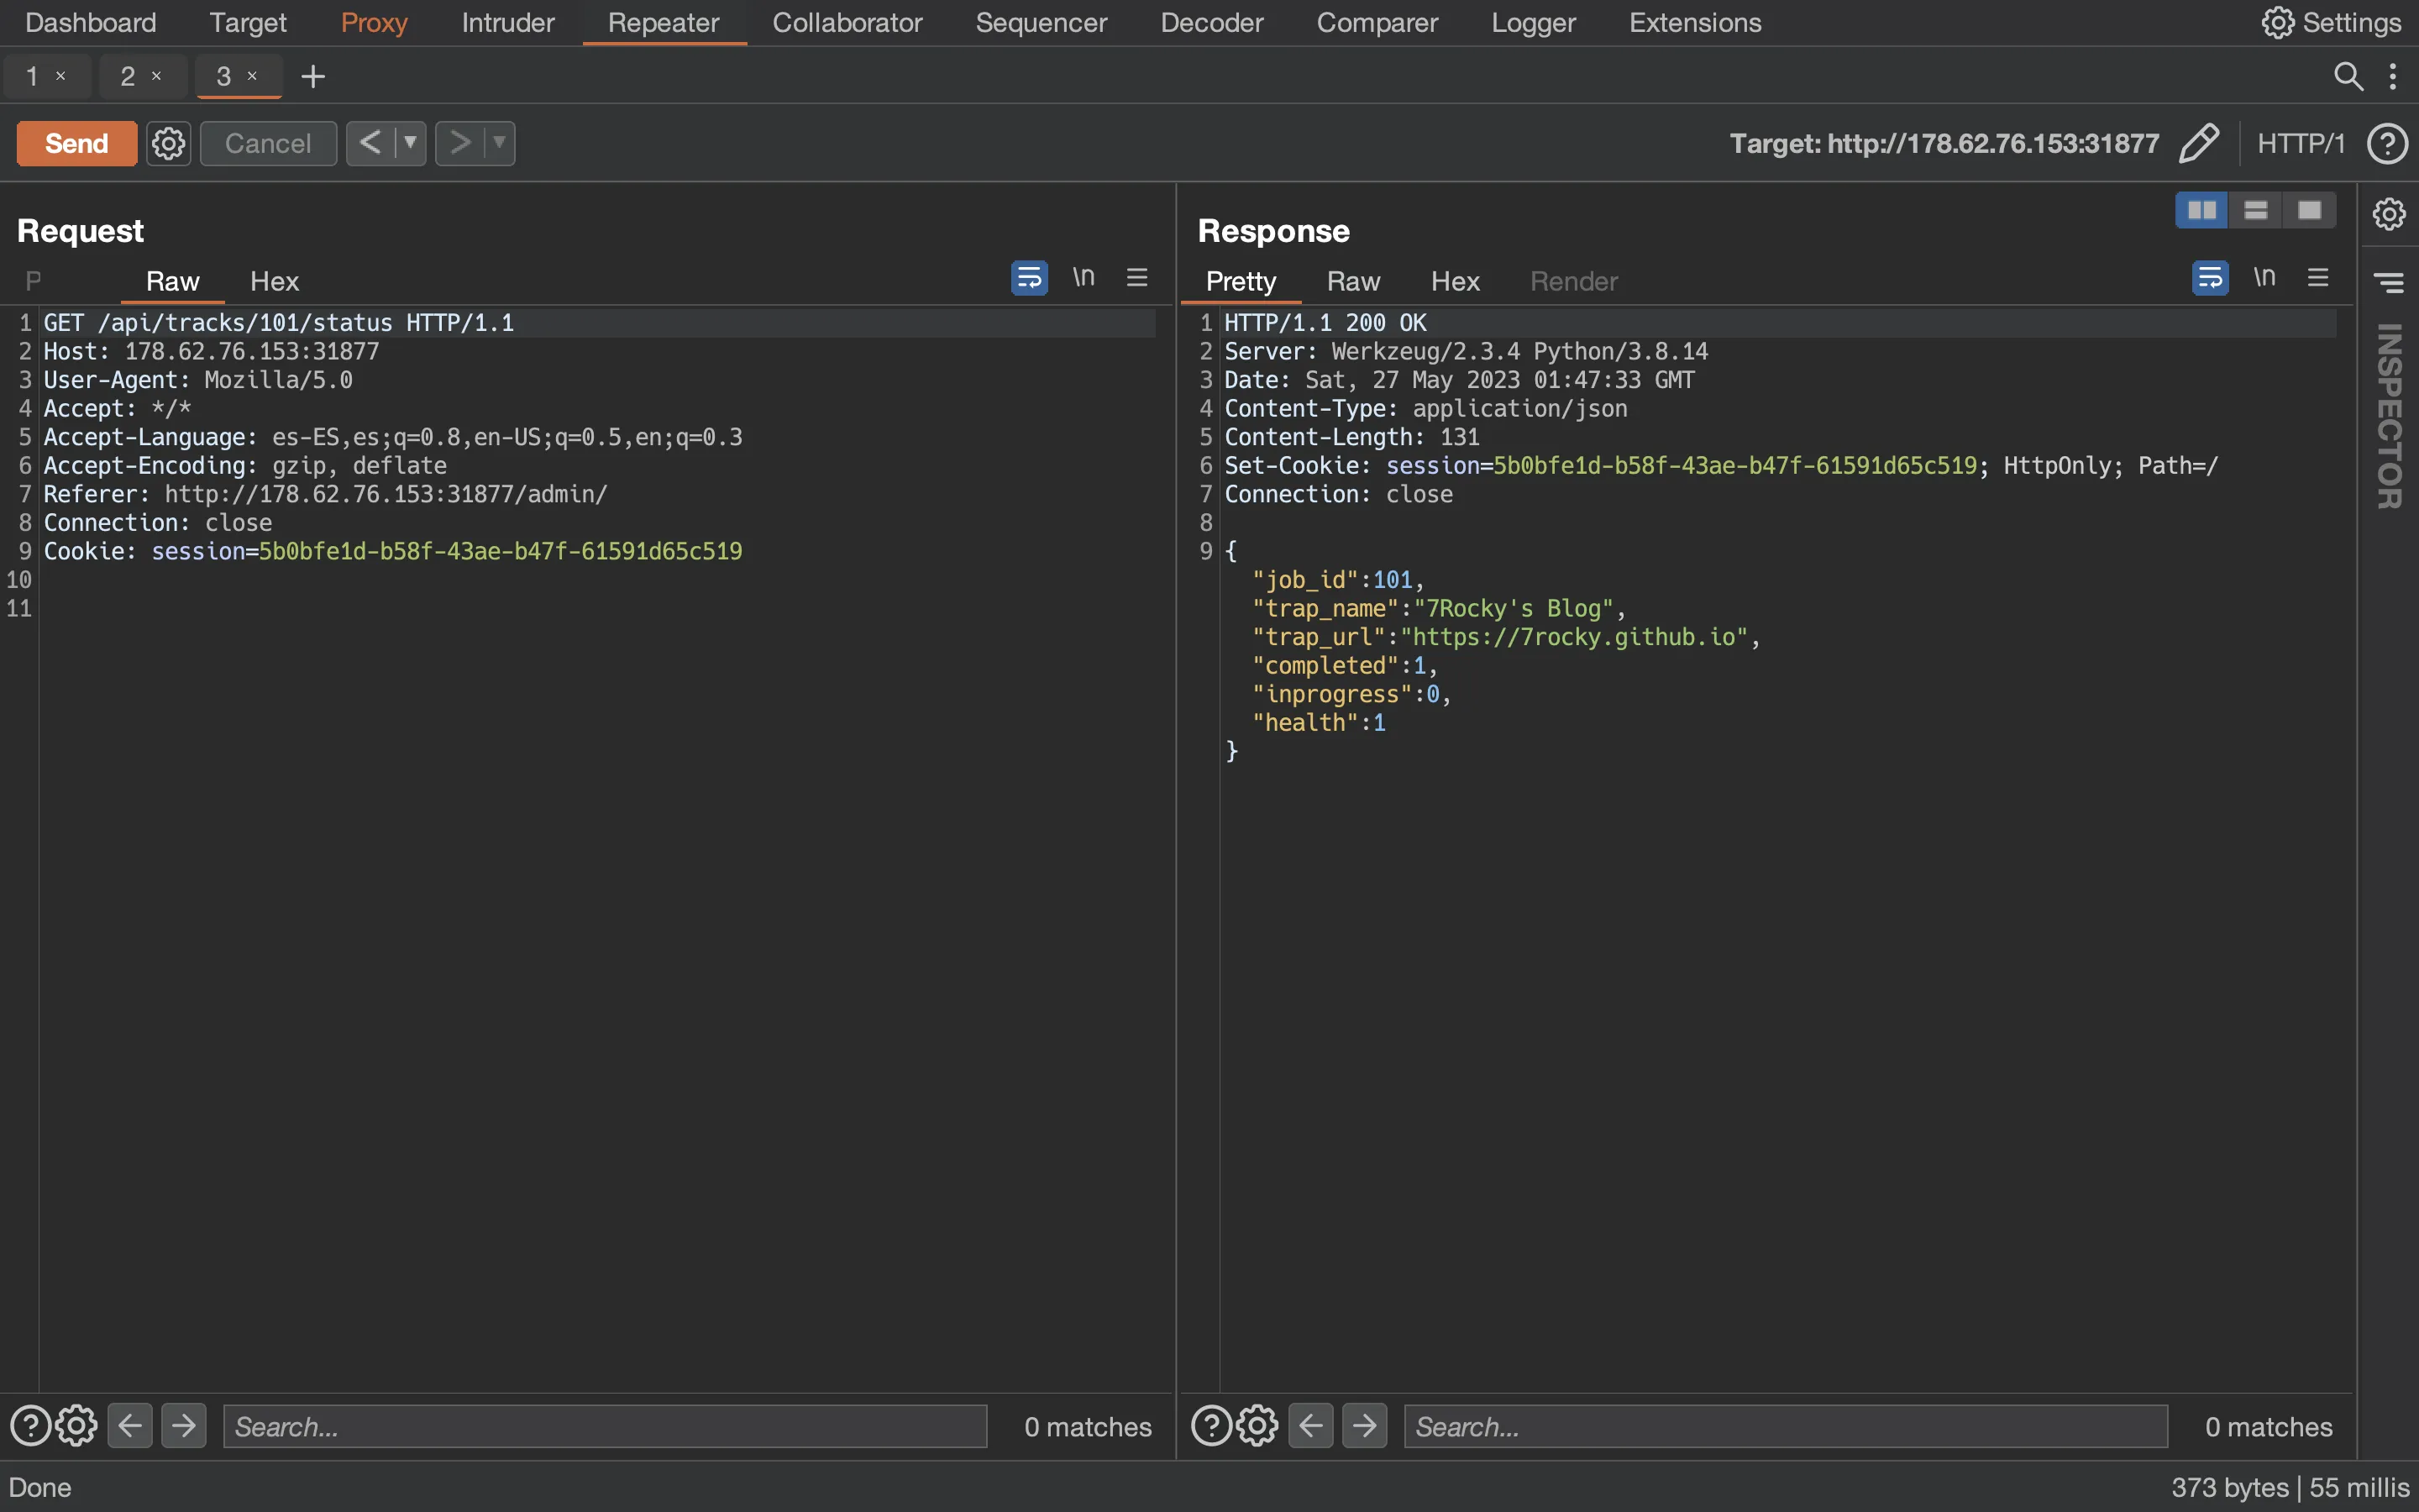This screenshot has height=1512, width=2419.
Task: Click the Hex response view tab
Action: click(1454, 279)
